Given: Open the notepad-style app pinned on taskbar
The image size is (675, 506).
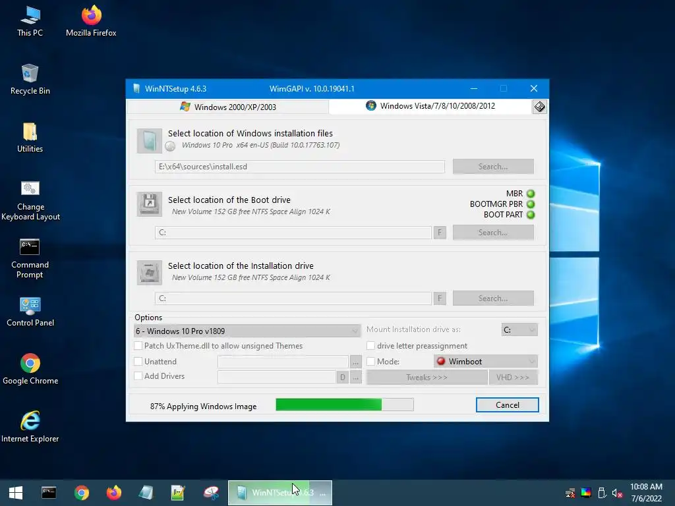Looking at the screenshot, I should click(x=178, y=493).
